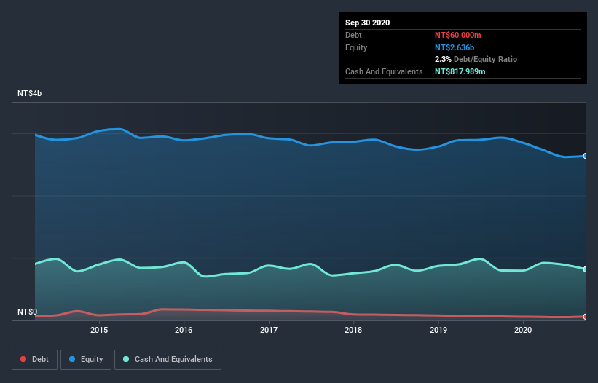Screen dimensions: 598x383
Task: Select the 2015 x-axis label
Action: click(x=99, y=330)
